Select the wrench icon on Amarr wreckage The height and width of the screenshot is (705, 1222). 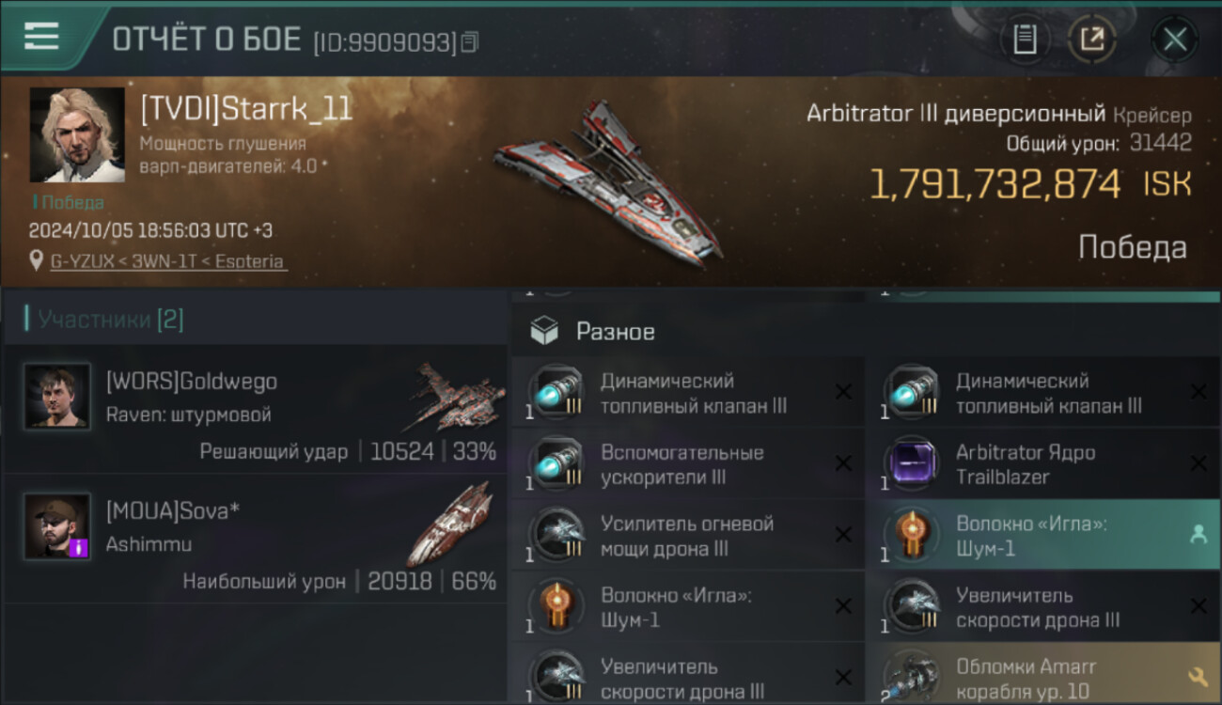[x=1198, y=677]
